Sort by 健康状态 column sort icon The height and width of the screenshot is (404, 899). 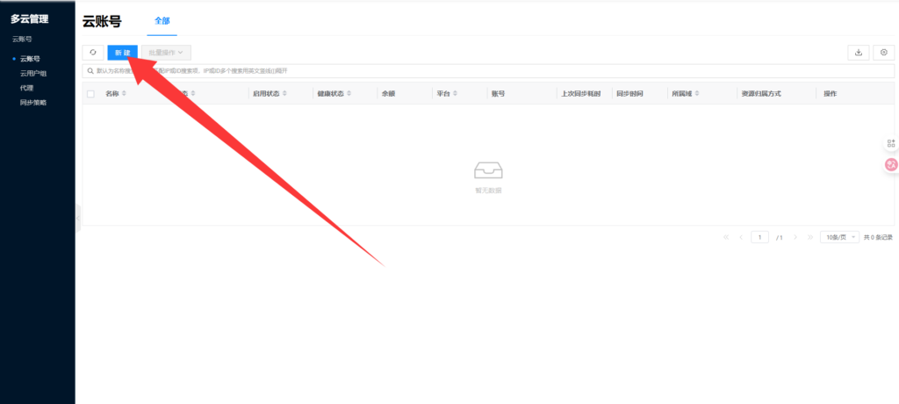pyautogui.click(x=349, y=93)
